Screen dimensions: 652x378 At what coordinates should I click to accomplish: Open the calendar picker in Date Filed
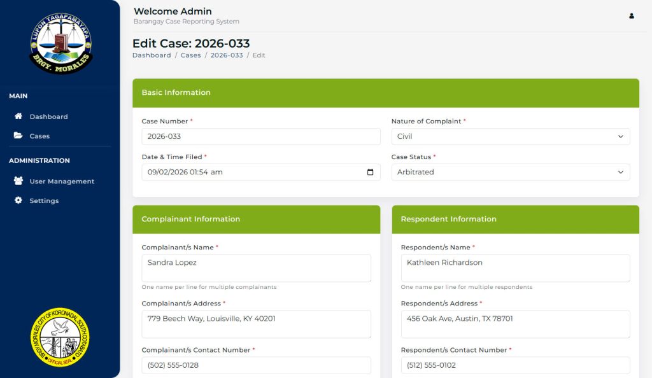point(371,172)
